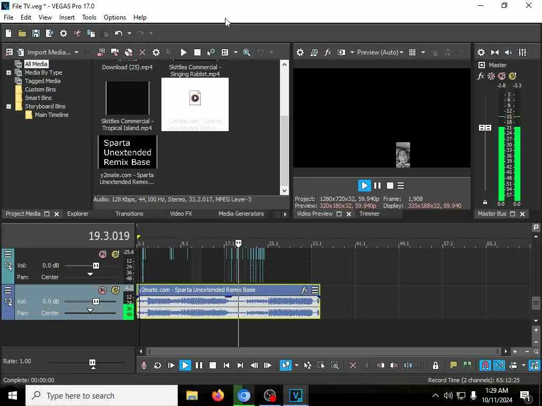542x406 pixels.
Task: Open the File menu
Action: coord(8,17)
